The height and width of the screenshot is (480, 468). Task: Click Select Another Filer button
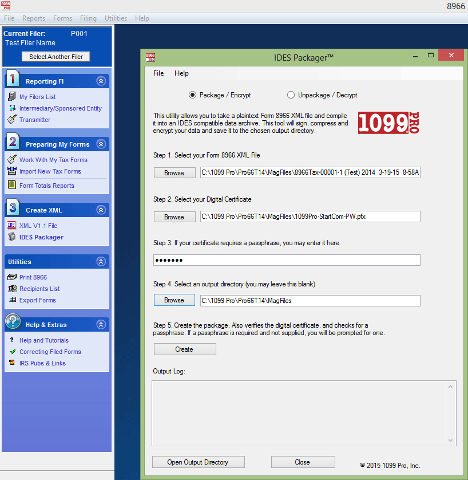pos(56,57)
